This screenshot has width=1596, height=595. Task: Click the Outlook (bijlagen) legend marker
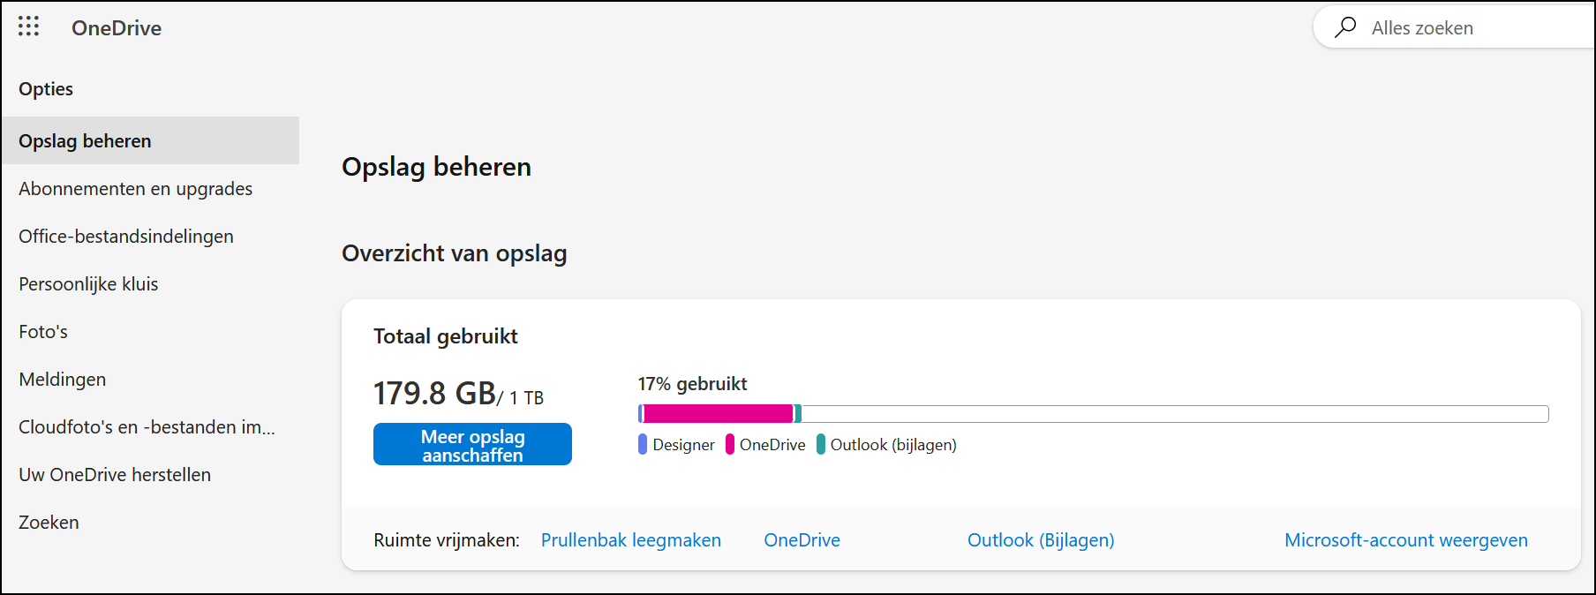point(823,444)
